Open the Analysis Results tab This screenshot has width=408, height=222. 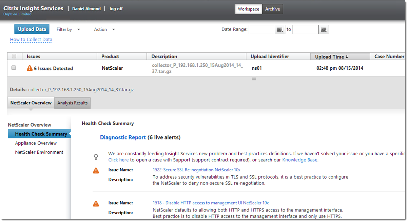point(73,103)
